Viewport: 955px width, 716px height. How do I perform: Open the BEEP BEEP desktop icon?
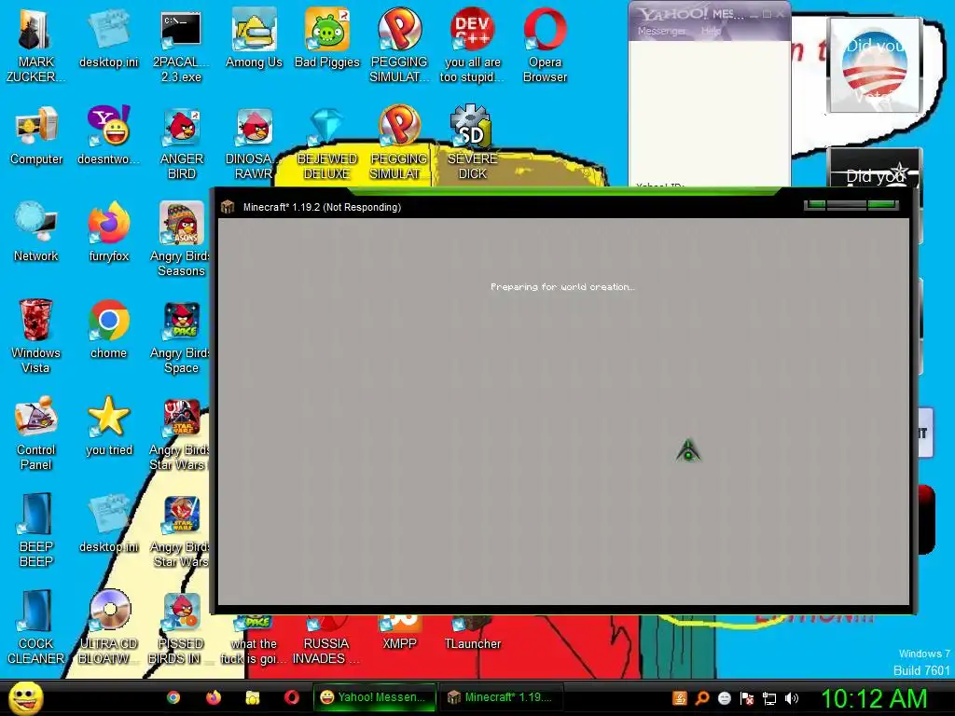point(36,530)
